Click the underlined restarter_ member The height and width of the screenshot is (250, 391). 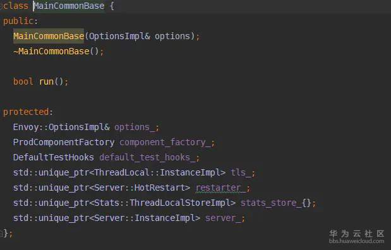[x=220, y=188]
